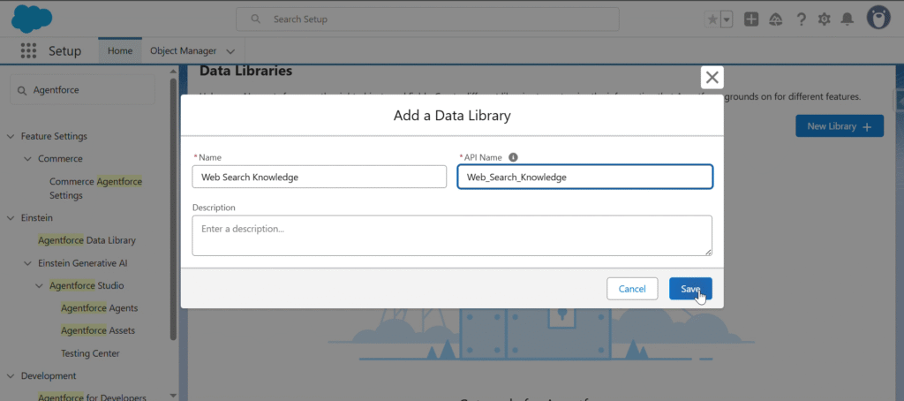Click the Setup app name label

pos(64,50)
